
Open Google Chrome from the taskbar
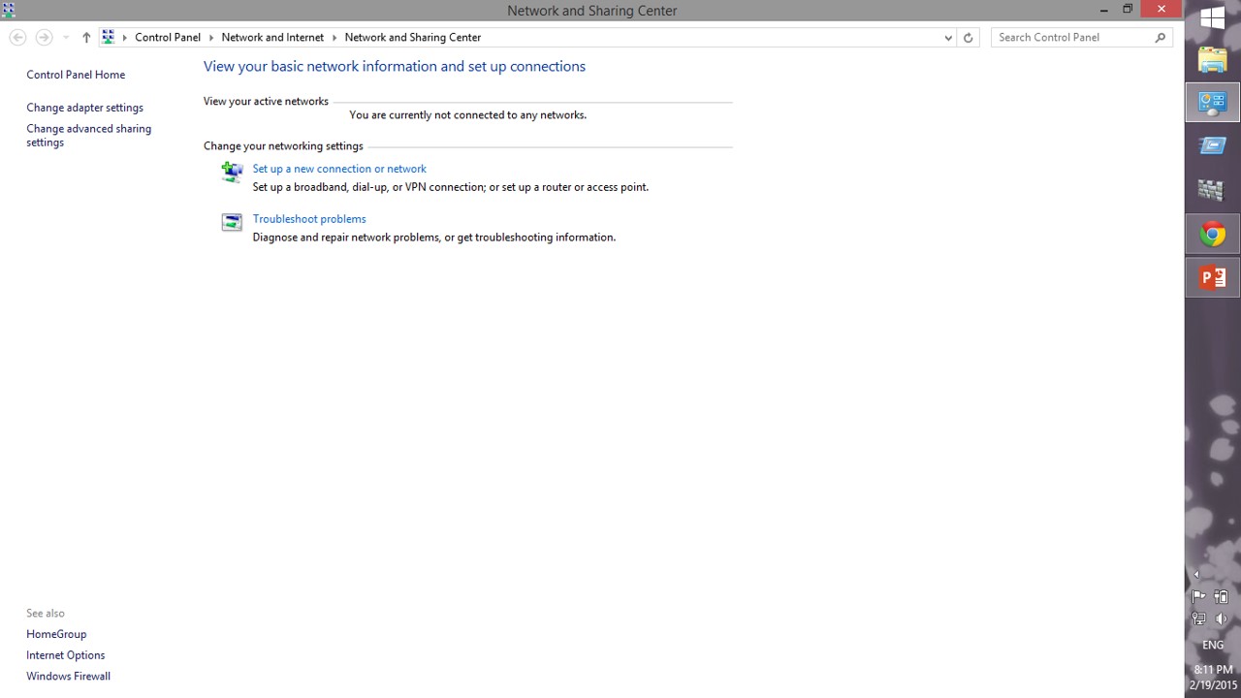point(1212,235)
